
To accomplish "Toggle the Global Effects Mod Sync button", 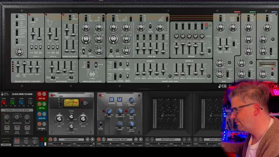I will click(x=7, y=128).
